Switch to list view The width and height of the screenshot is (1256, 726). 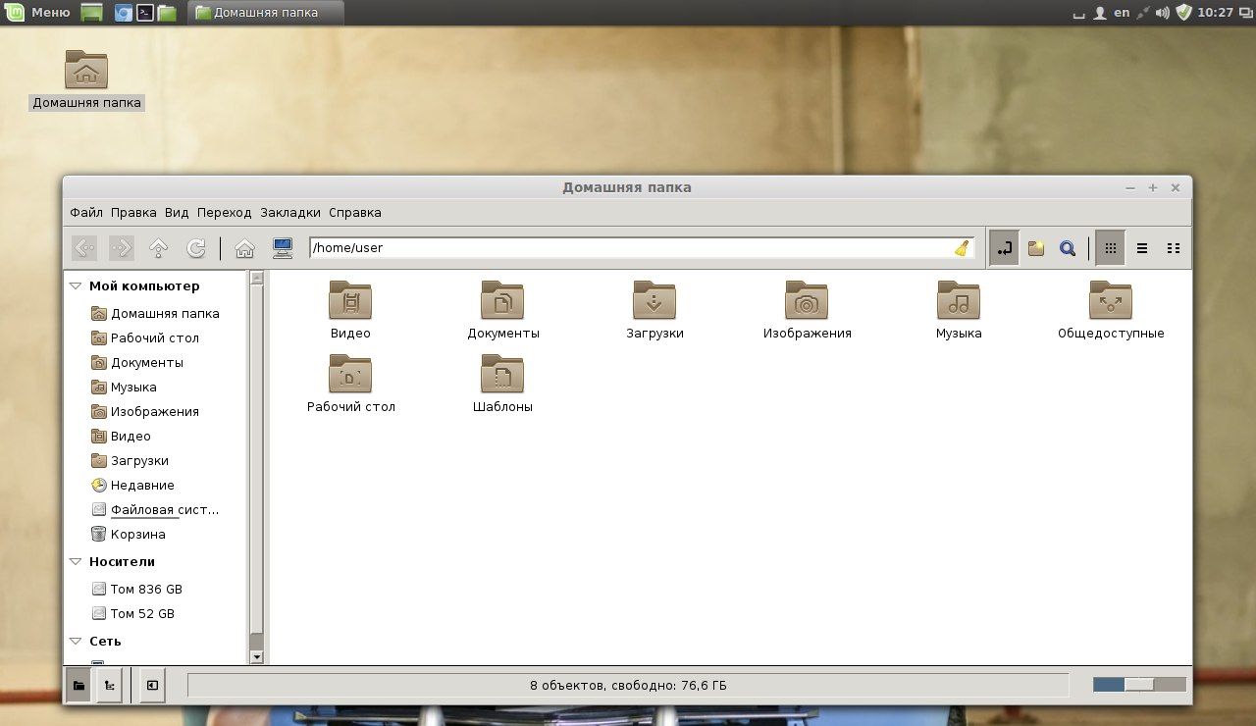click(x=1142, y=248)
